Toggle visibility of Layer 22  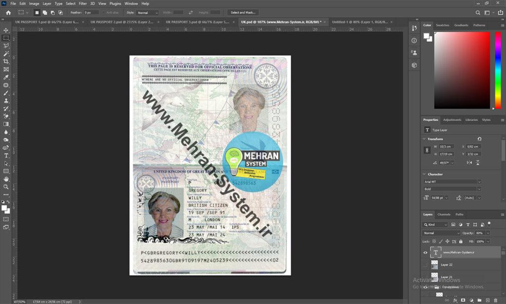tap(424, 264)
